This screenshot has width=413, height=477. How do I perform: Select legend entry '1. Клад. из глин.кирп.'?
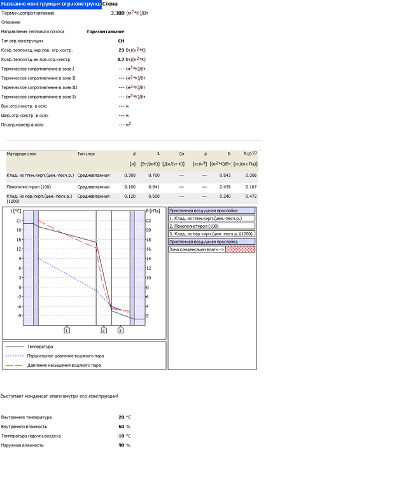point(212,218)
